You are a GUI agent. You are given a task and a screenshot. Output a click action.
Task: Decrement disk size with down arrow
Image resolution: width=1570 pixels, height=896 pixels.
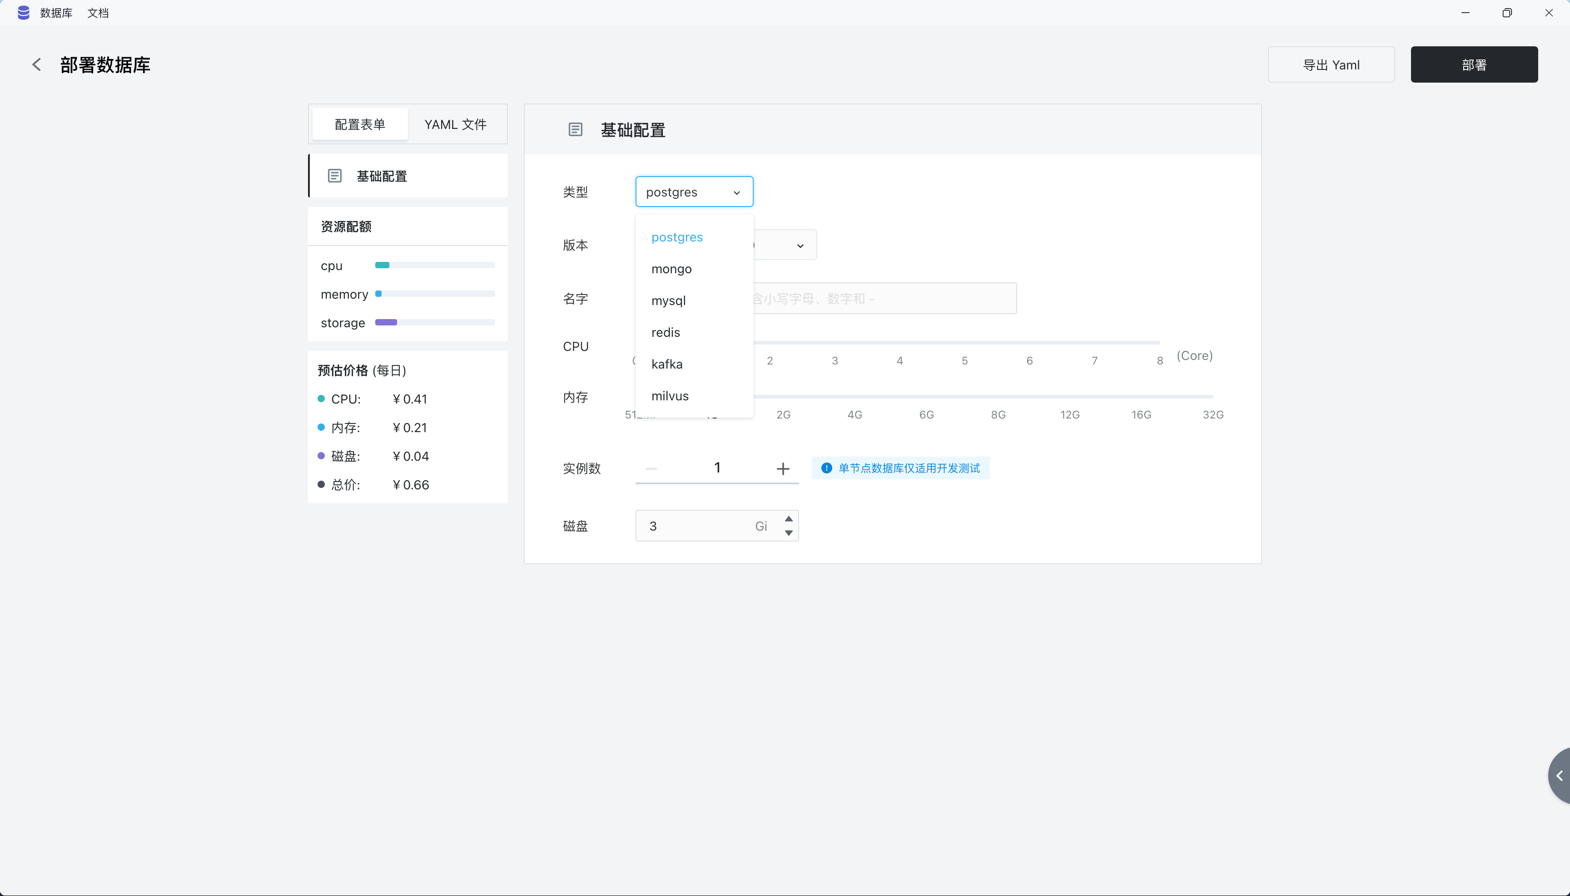coord(788,533)
